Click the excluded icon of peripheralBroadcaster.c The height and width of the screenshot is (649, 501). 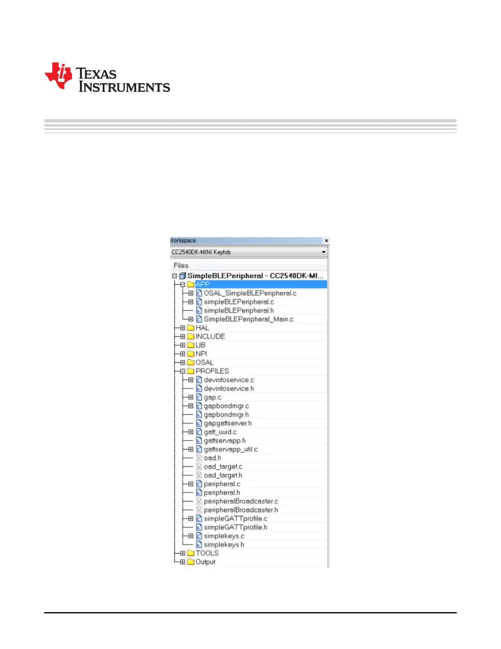pyautogui.click(x=199, y=501)
